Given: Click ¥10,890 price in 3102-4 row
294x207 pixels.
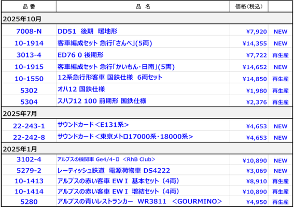Looking at the screenshot, I should (x=255, y=160).
